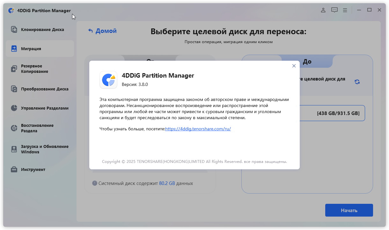This screenshot has width=389, height=230.
Task: Go back with the Домой link
Action: [106, 31]
